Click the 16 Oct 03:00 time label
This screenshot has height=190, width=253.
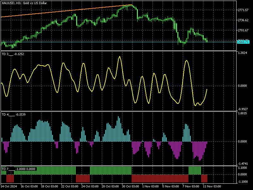29,186
